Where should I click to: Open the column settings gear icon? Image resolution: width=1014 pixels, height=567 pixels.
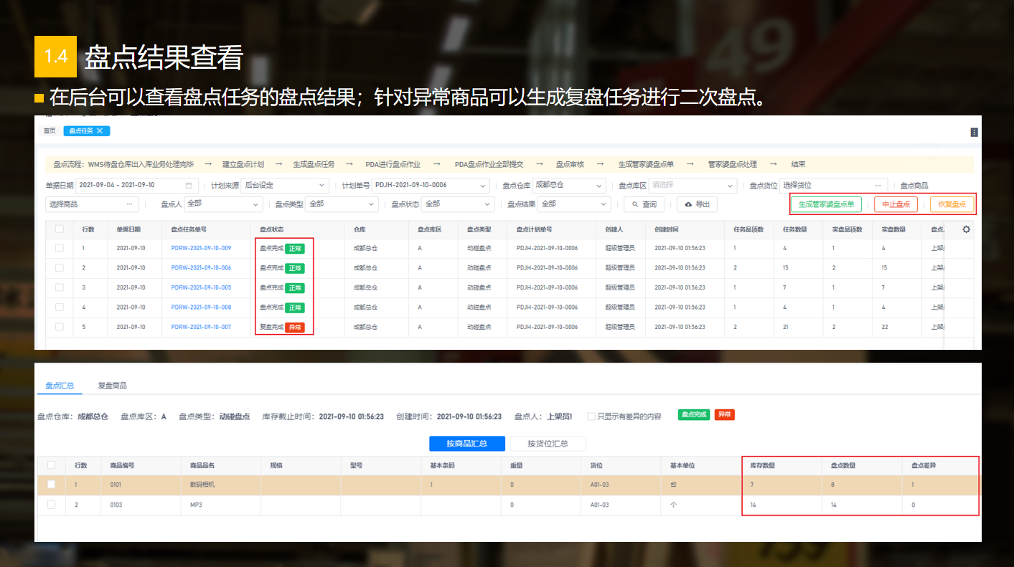pos(966,229)
